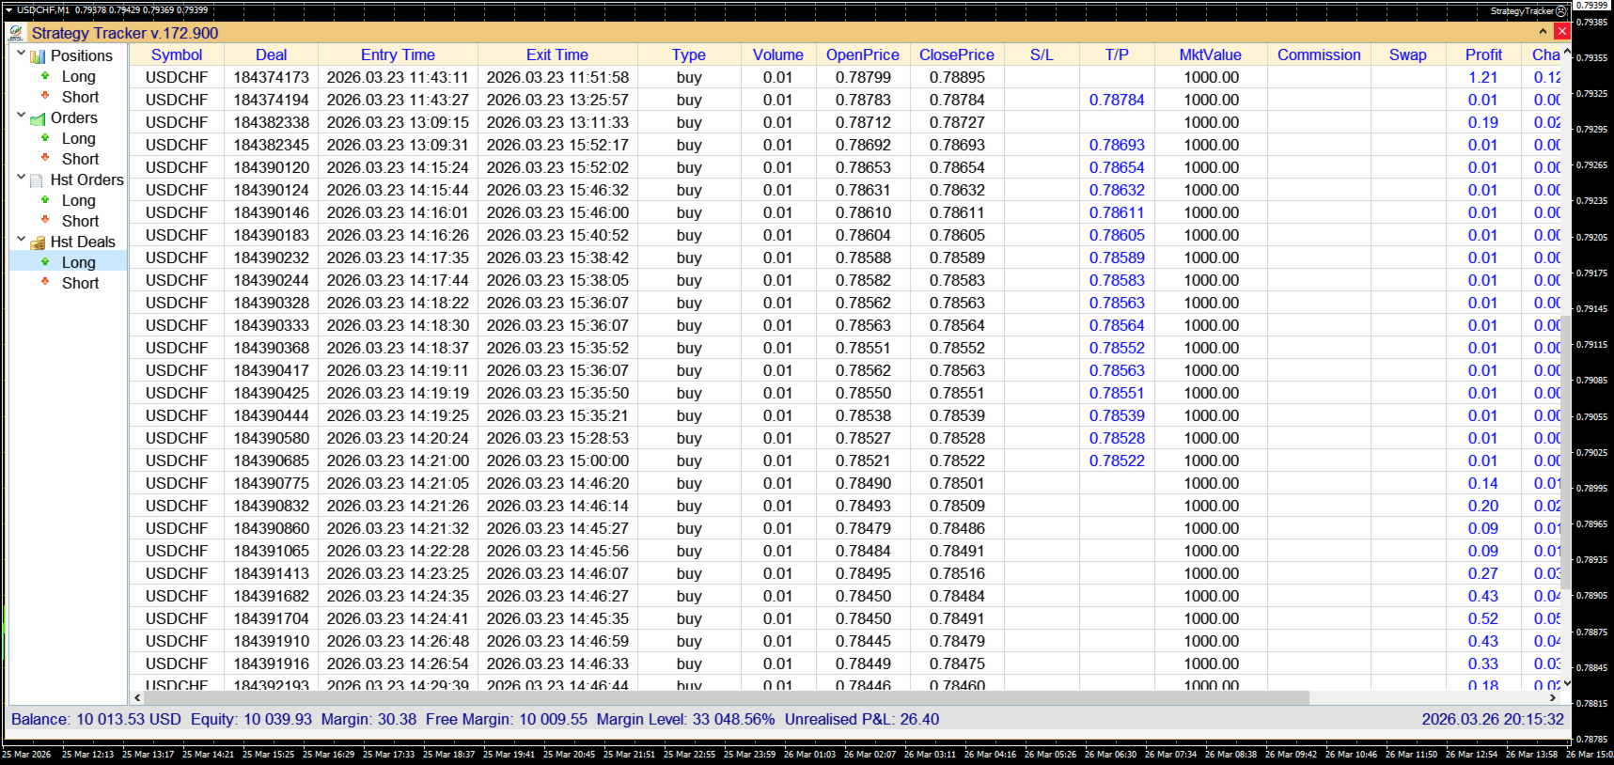Click red icon beside Short under Hst Deals
The image size is (1614, 765).
45,282
